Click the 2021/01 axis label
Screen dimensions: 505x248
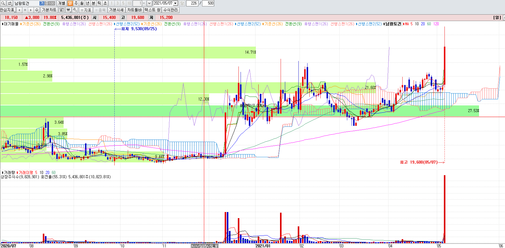263,246
